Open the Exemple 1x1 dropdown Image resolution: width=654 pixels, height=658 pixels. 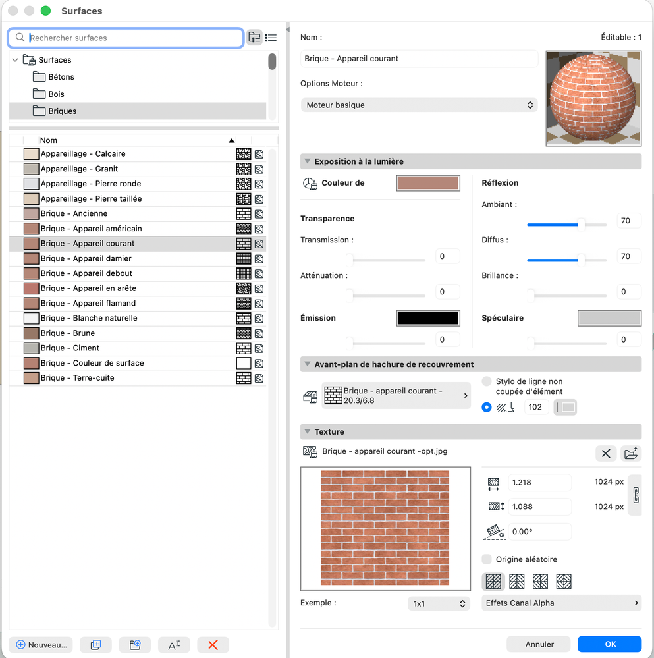[439, 603]
